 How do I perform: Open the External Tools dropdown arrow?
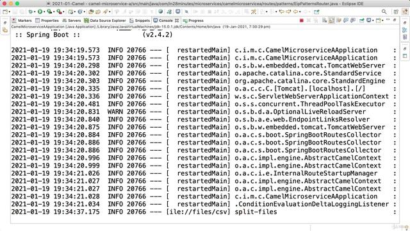click(63, 12)
